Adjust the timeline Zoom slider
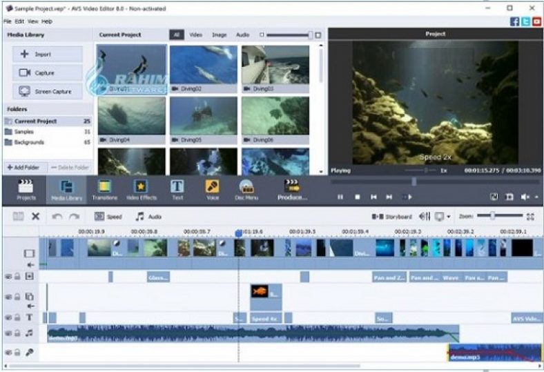Screen dimensions: 544x372 pos(492,216)
